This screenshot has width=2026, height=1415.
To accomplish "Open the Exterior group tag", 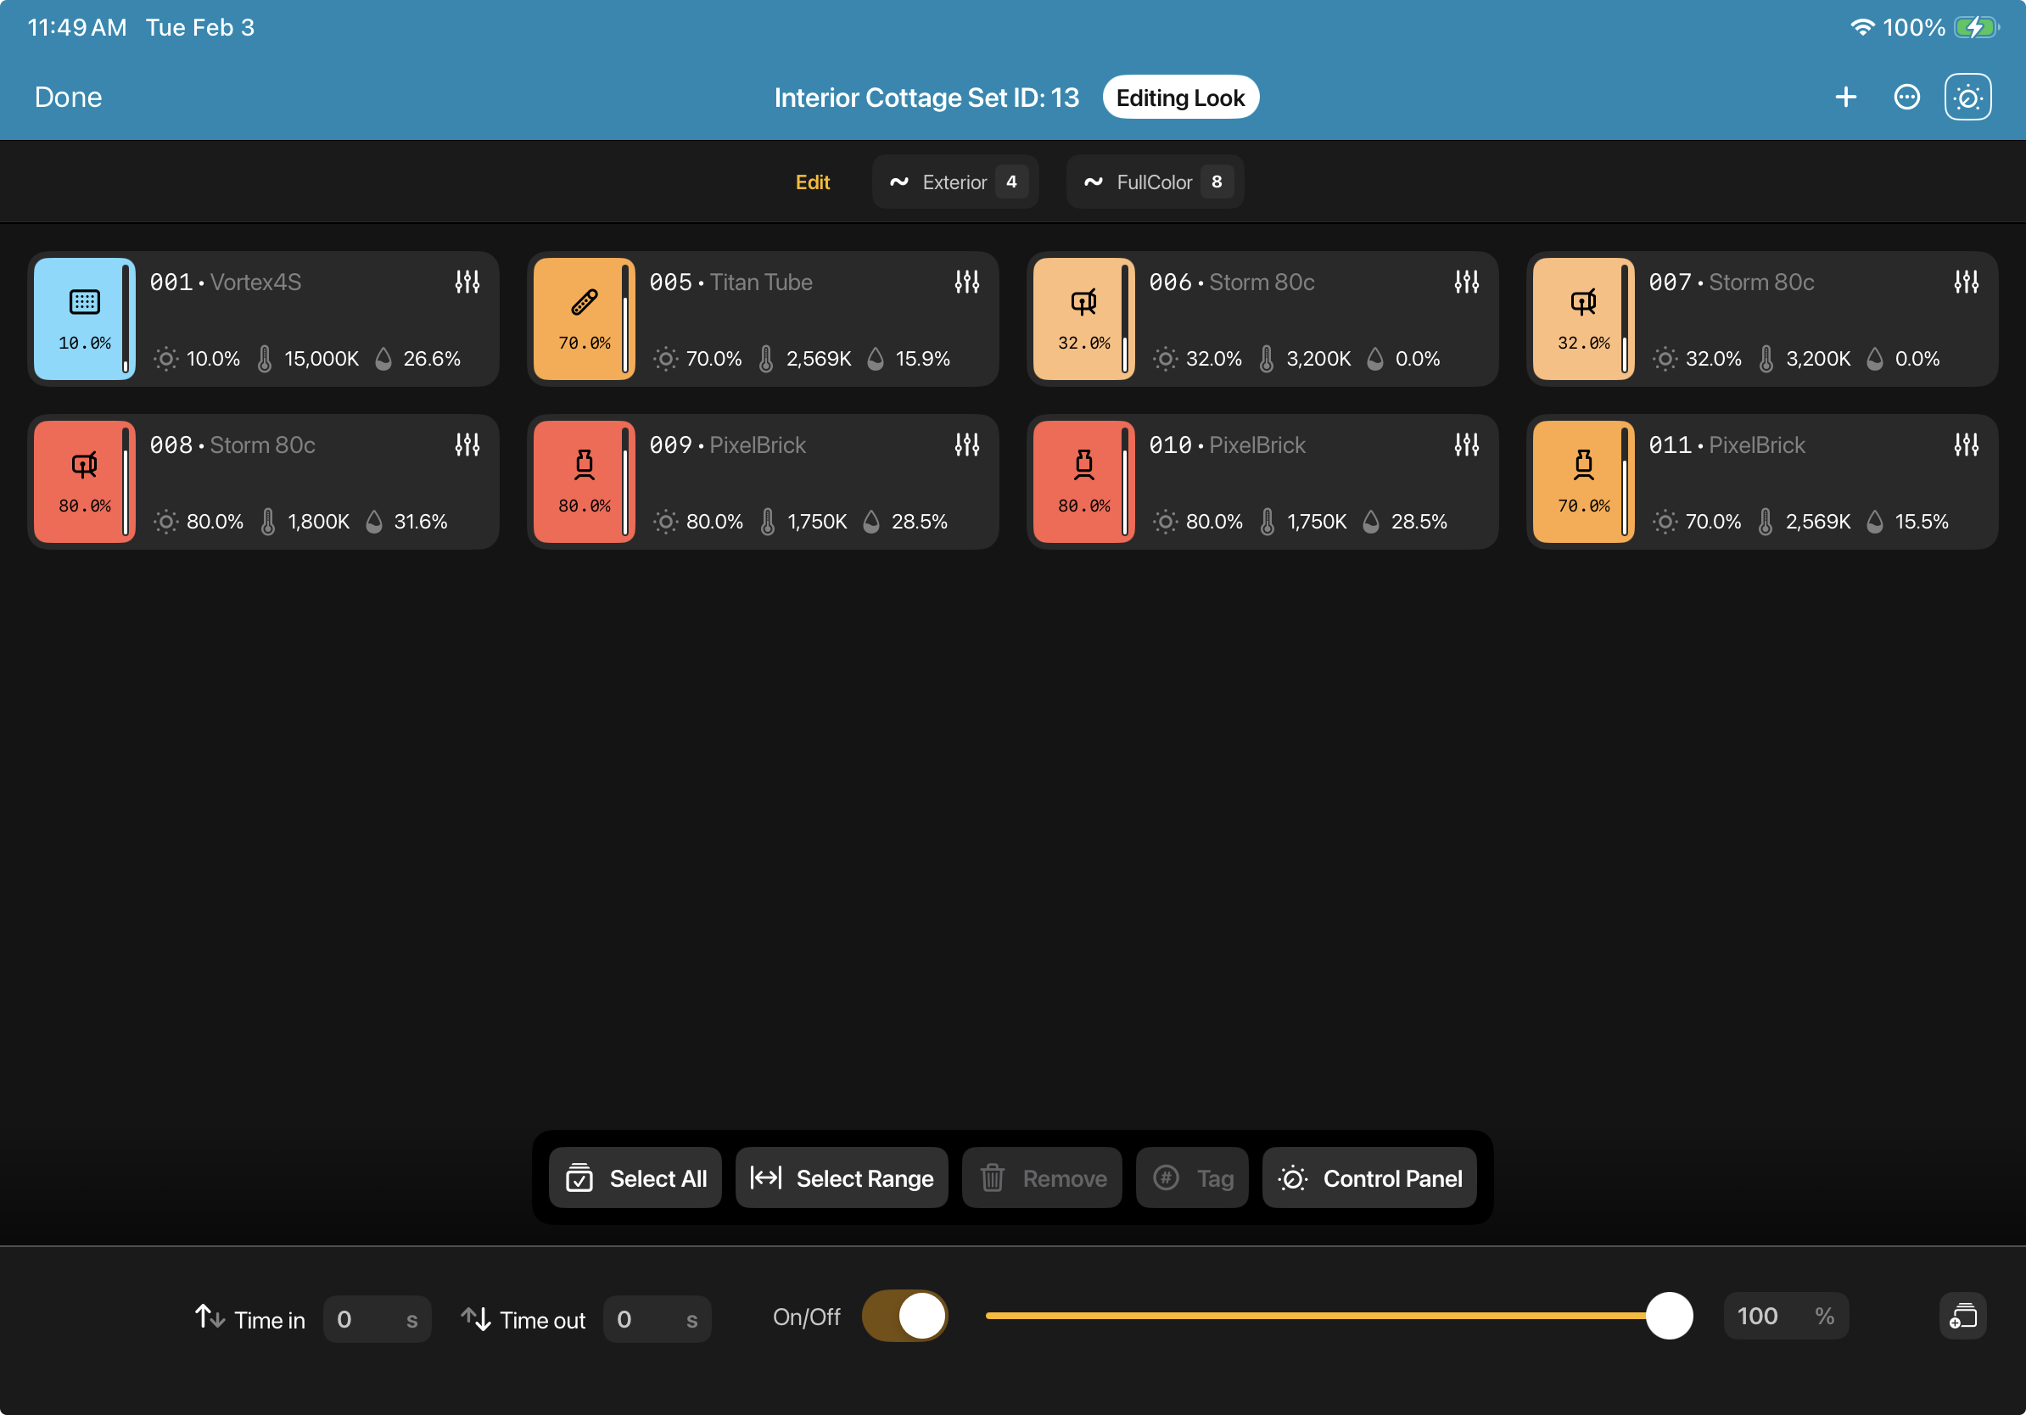I will point(954,182).
